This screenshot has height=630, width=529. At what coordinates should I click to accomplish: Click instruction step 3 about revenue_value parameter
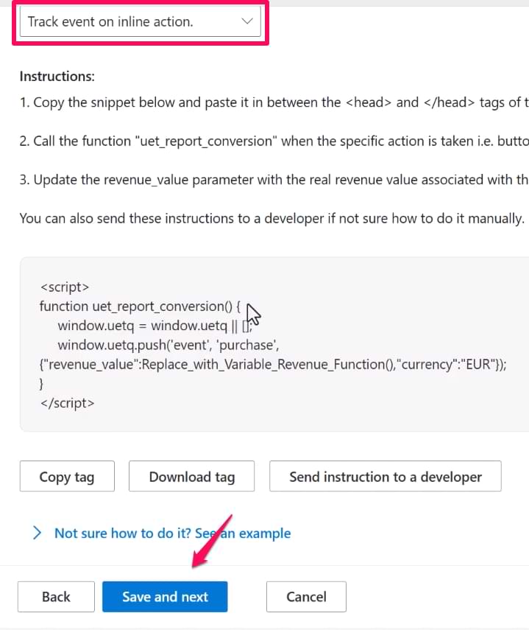coord(272,180)
